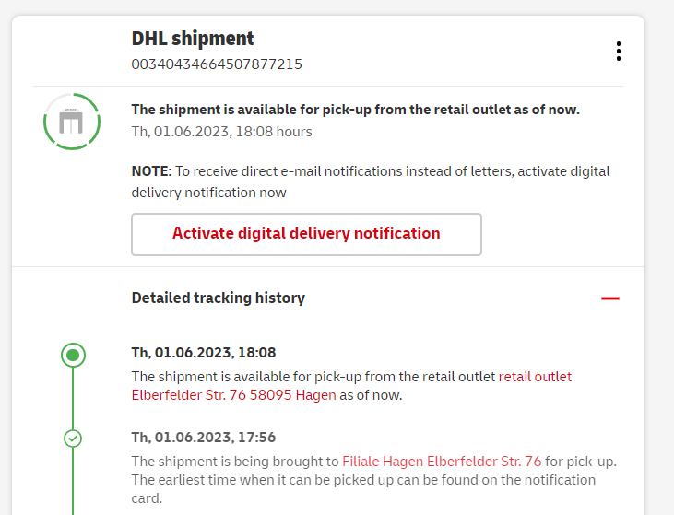
Task: Follow the Filiale Hagen Elberfelder Str. 76 link
Action: [x=442, y=462]
